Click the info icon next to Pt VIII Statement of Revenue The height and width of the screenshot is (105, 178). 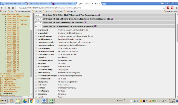tap(85, 22)
